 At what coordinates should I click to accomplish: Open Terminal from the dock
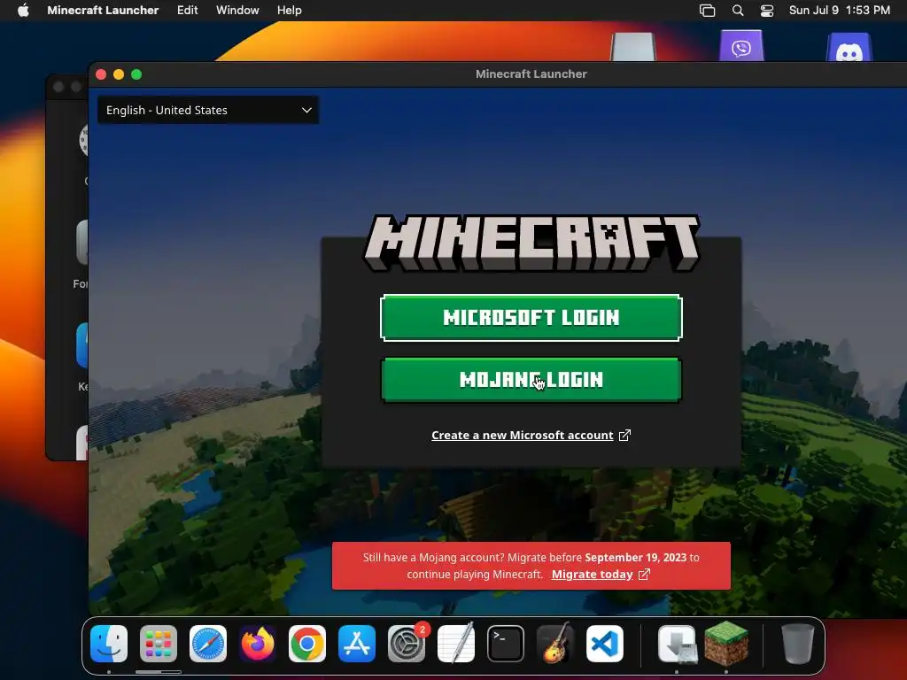(x=506, y=644)
